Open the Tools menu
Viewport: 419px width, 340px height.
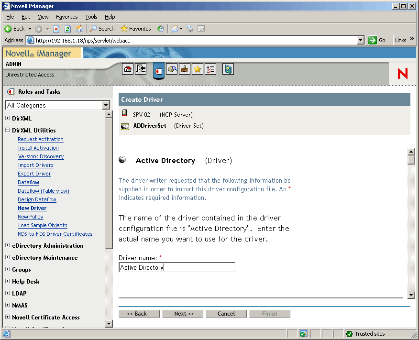coord(91,17)
